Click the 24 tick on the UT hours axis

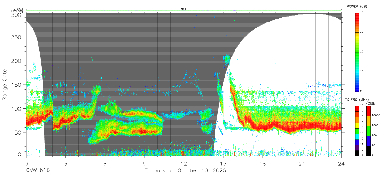click(341, 163)
